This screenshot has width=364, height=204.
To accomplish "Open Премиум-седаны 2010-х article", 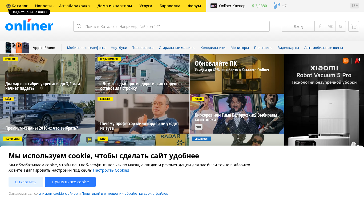I will tap(47, 114).
